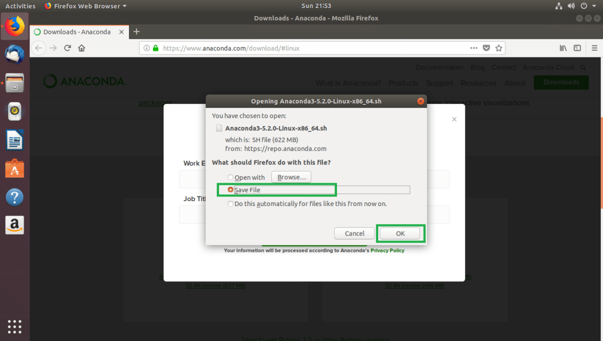The width and height of the screenshot is (603, 341).
Task: Go back to the previous page
Action: click(x=39, y=48)
